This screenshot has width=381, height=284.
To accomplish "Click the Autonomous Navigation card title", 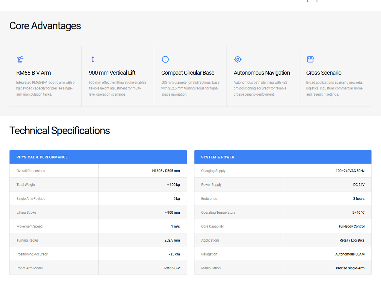I will (x=262, y=73).
